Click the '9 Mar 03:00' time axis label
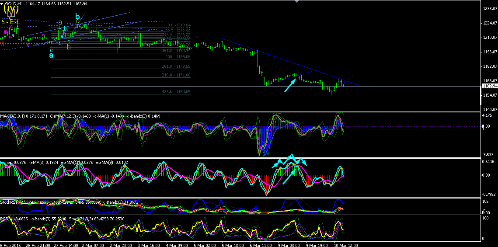 [289, 245]
